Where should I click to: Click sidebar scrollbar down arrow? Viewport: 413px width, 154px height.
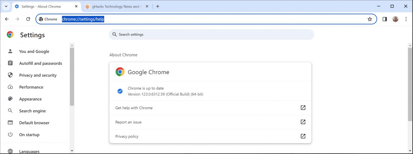click(x=72, y=150)
